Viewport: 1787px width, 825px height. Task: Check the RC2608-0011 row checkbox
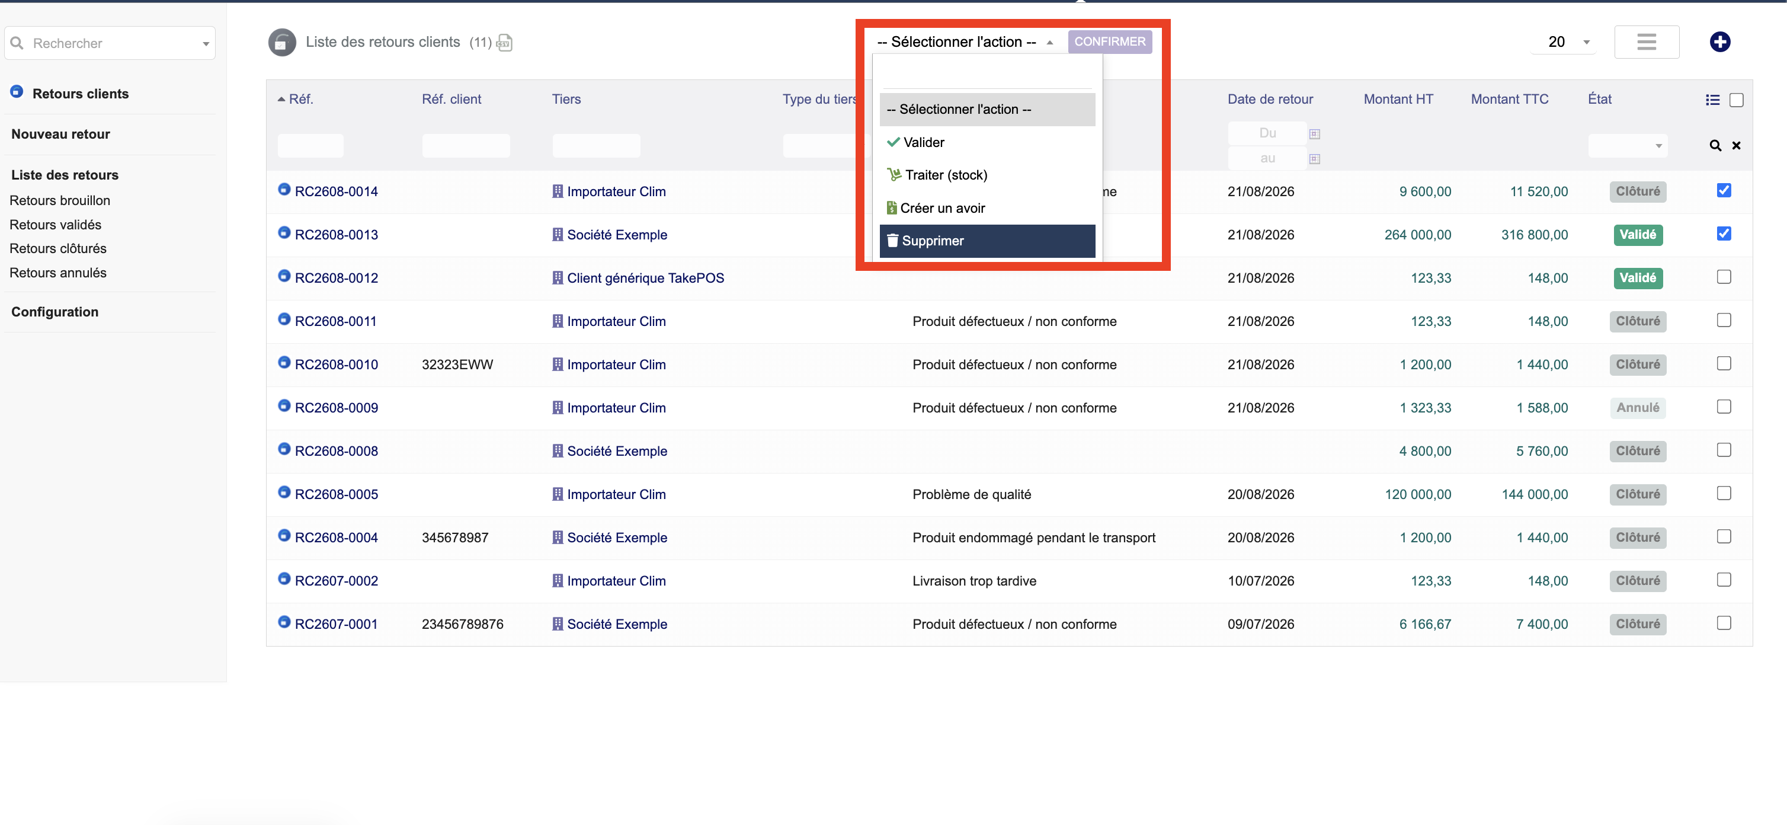click(1724, 320)
